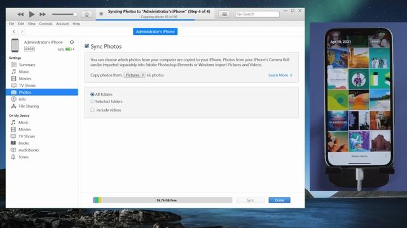Click the fast-forward playback button
The width and height of the screenshot is (407, 228).
(x=43, y=15)
